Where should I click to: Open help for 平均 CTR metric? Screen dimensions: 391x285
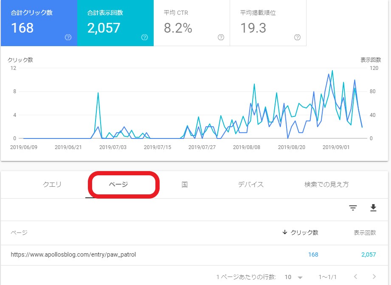point(220,37)
